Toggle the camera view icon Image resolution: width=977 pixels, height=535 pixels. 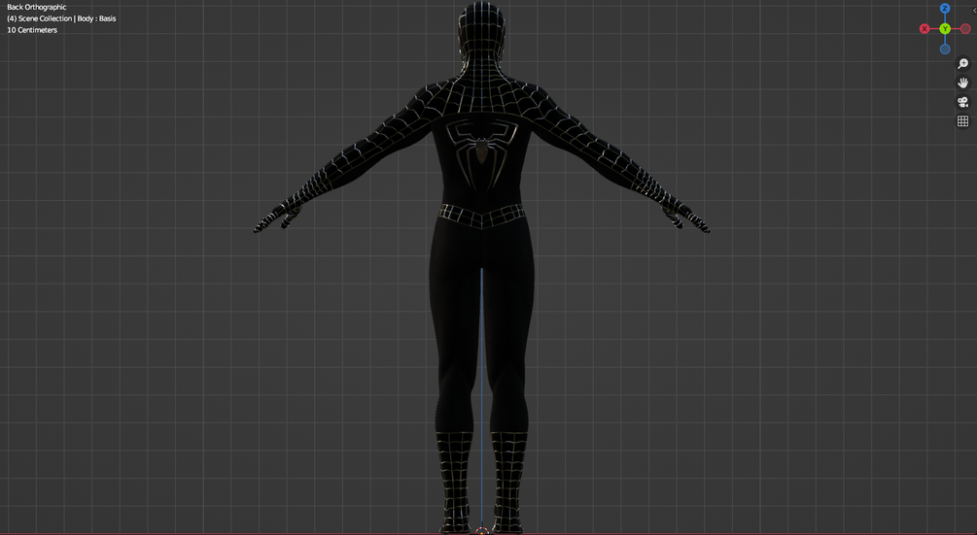pyautogui.click(x=962, y=102)
